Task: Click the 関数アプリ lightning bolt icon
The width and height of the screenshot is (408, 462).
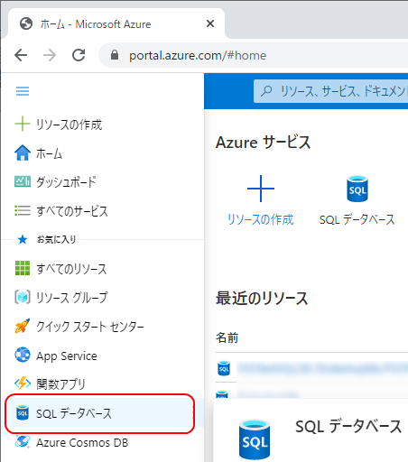Action: [23, 383]
